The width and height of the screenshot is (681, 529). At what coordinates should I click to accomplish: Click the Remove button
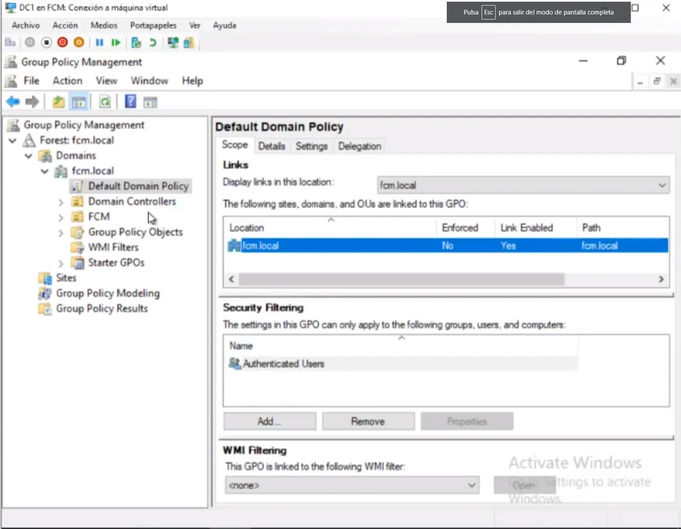pyautogui.click(x=368, y=421)
